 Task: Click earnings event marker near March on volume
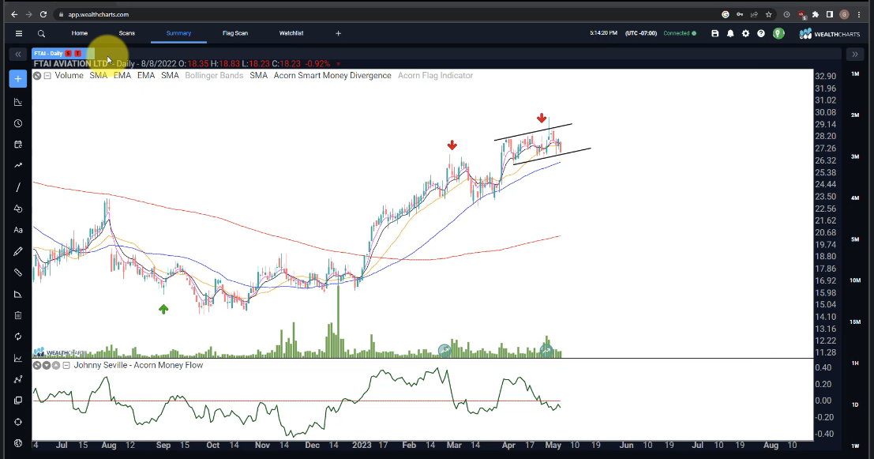(445, 350)
